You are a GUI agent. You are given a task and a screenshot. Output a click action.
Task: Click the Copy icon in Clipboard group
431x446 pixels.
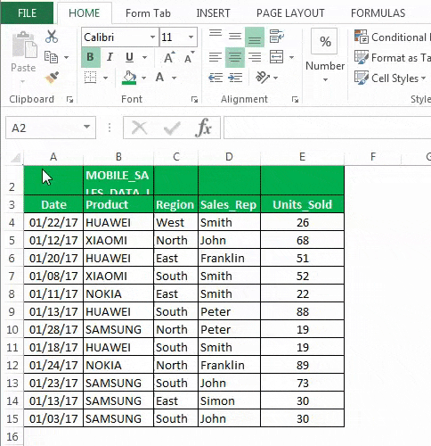coord(51,57)
